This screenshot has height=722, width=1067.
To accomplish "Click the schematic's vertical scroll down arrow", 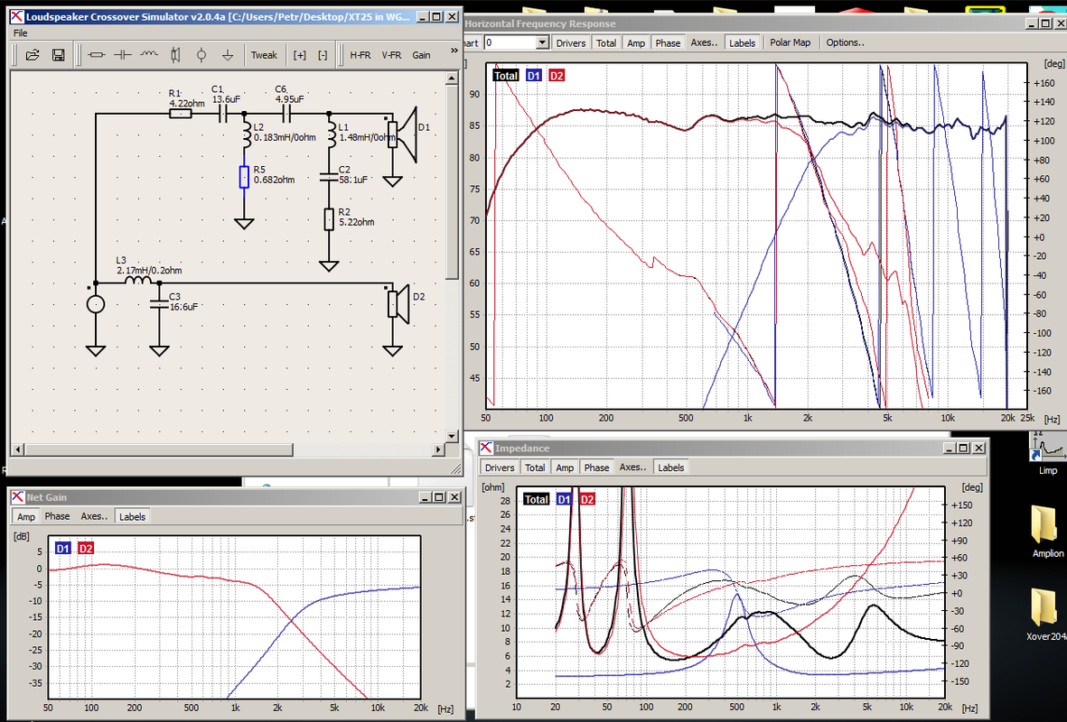I will tap(452, 435).
